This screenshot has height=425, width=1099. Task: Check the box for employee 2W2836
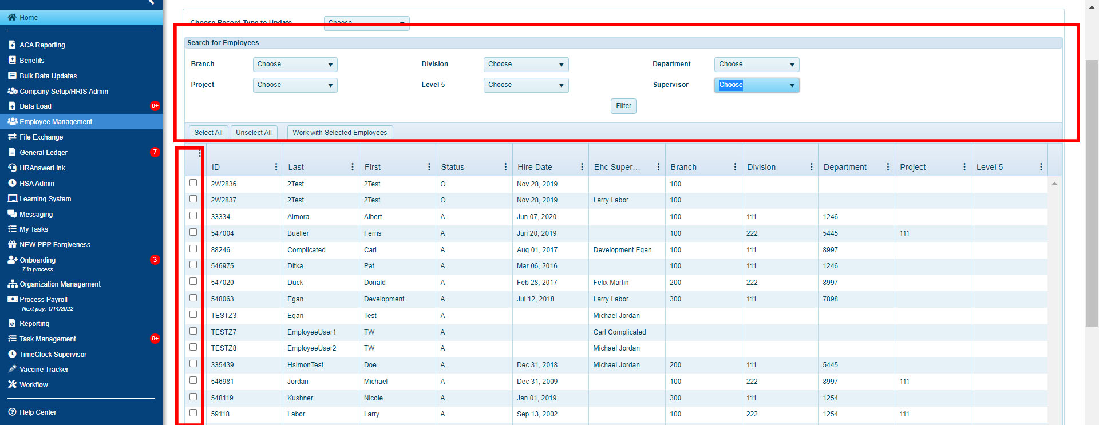(x=193, y=183)
